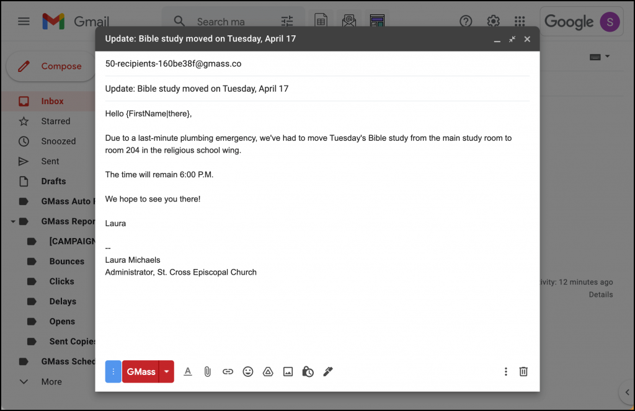Open the GMass send options dropdown arrow

[x=166, y=371]
